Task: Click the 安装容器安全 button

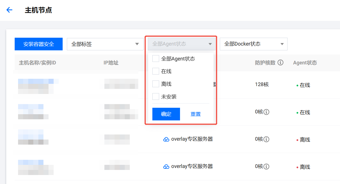Action: pos(39,44)
